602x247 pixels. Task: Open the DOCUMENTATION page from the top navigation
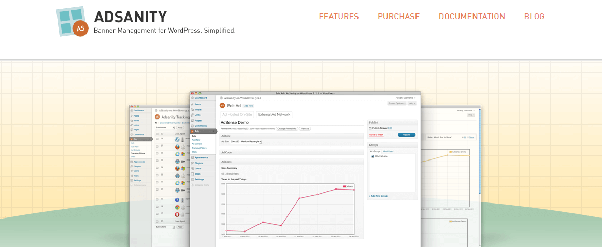[x=472, y=17]
